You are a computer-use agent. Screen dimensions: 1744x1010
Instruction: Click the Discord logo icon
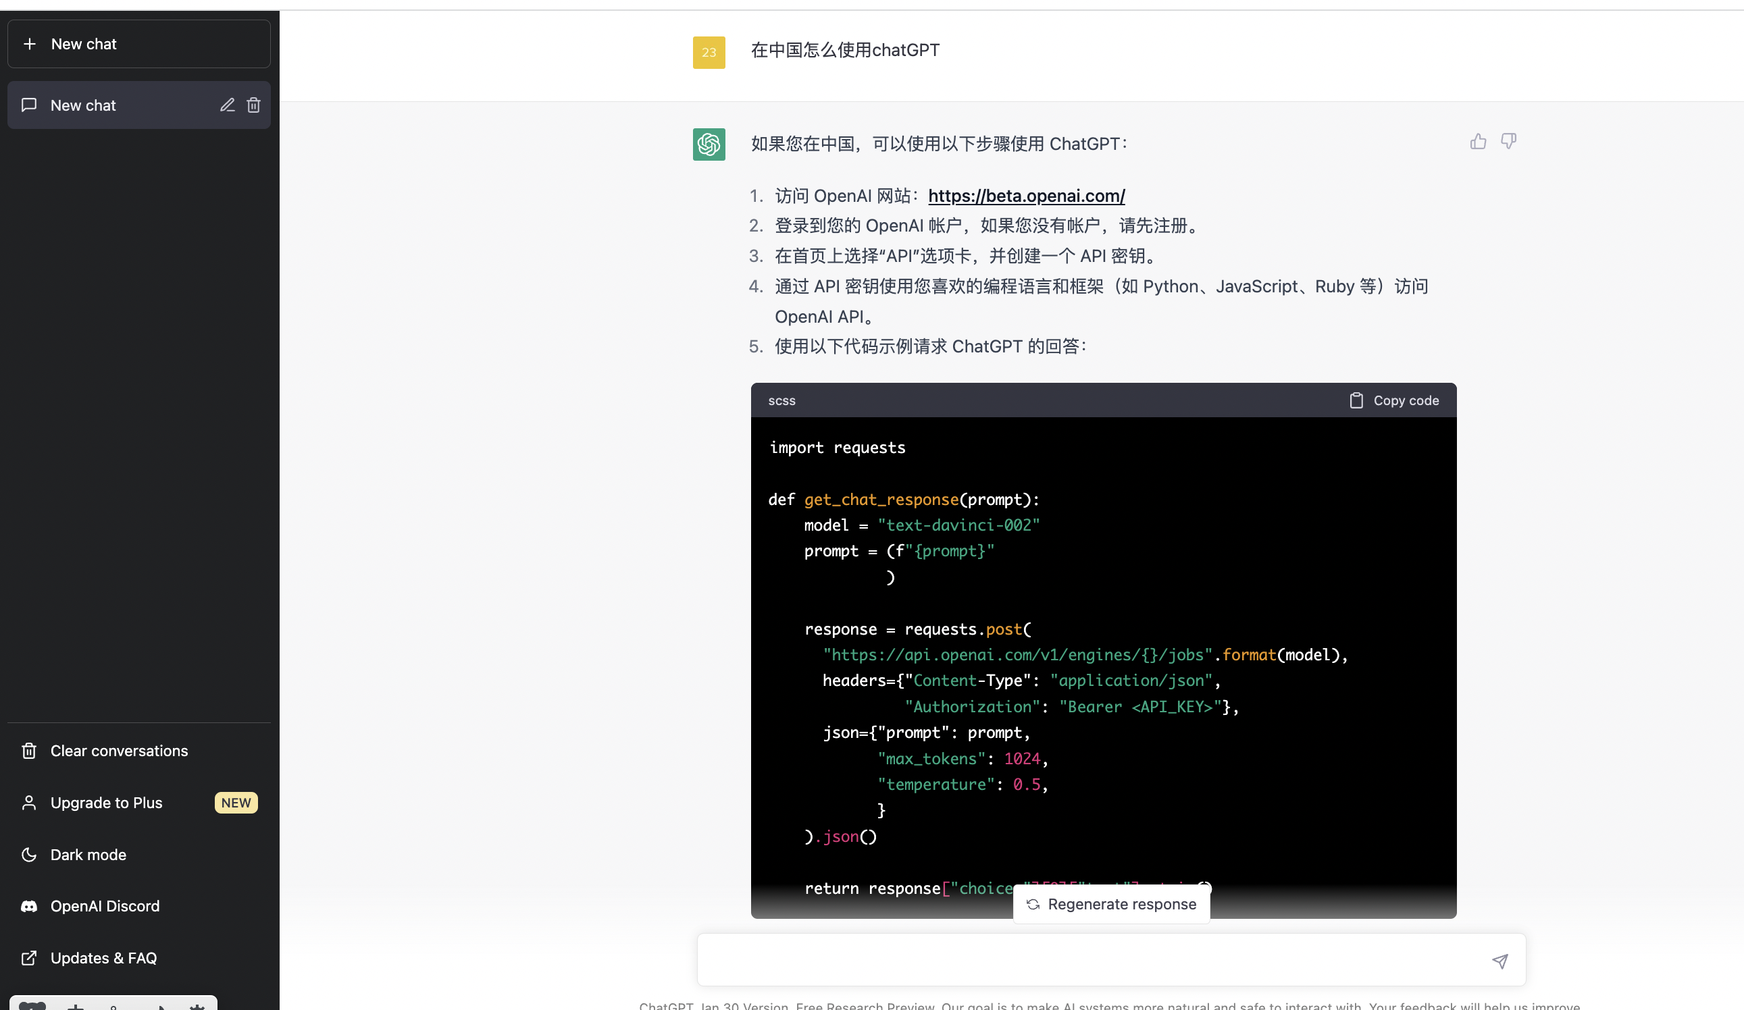(29, 906)
